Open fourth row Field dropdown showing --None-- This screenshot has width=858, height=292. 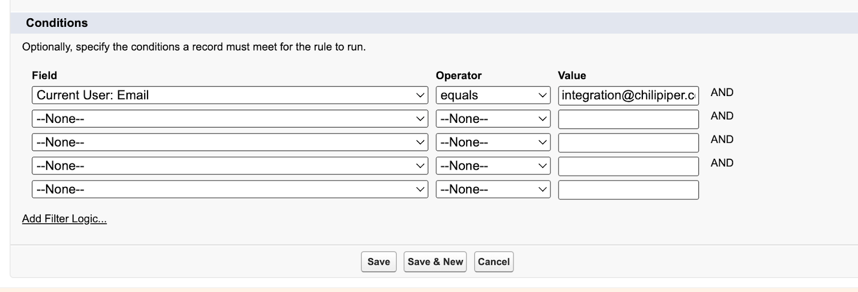pyautogui.click(x=230, y=166)
